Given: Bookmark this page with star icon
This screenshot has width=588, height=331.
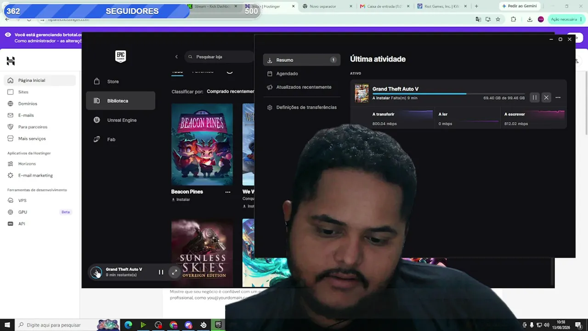Looking at the screenshot, I should coord(498,19).
